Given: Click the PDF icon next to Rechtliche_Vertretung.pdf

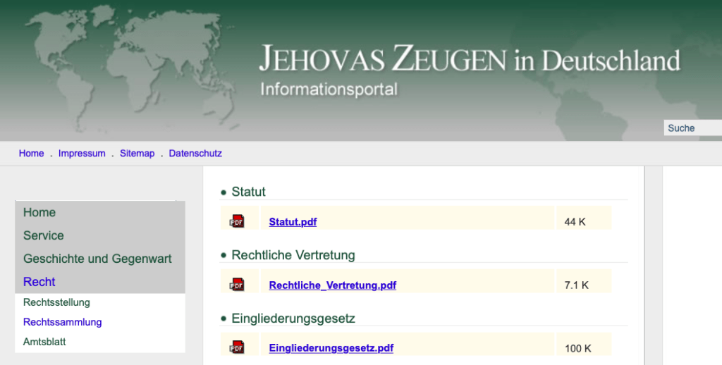Looking at the screenshot, I should (x=237, y=285).
